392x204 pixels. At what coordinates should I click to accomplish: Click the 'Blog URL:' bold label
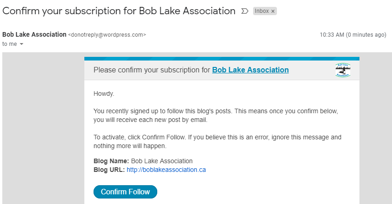coord(109,170)
